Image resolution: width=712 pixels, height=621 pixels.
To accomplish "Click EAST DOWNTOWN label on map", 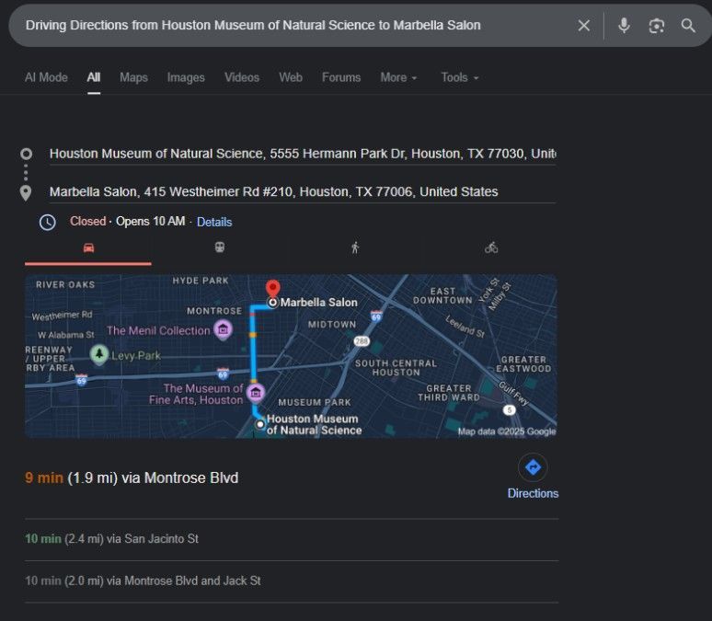I will pyautogui.click(x=442, y=295).
